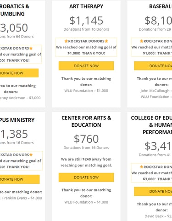Select the Center for Arts & Education heading
This screenshot has height=221, width=172.
tap(86, 121)
